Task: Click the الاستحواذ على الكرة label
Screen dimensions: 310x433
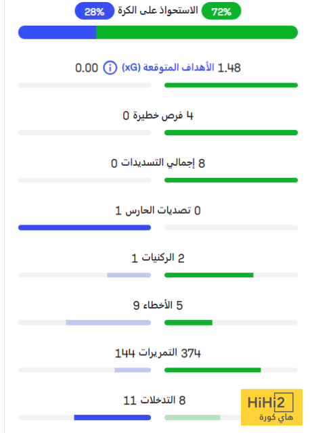Action: (158, 11)
